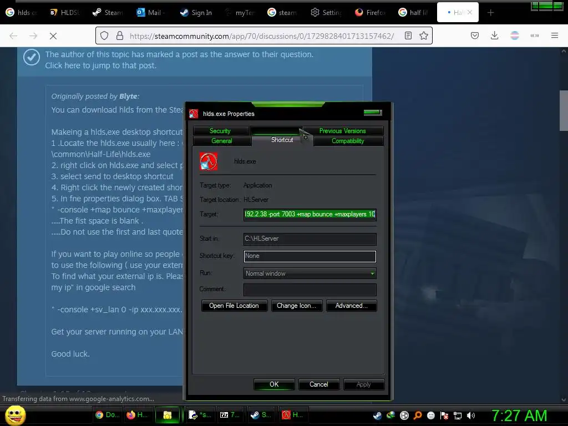Image resolution: width=568 pixels, height=426 pixels.
Task: Click the page vertical scrollbar thumb
Action: 564,110
